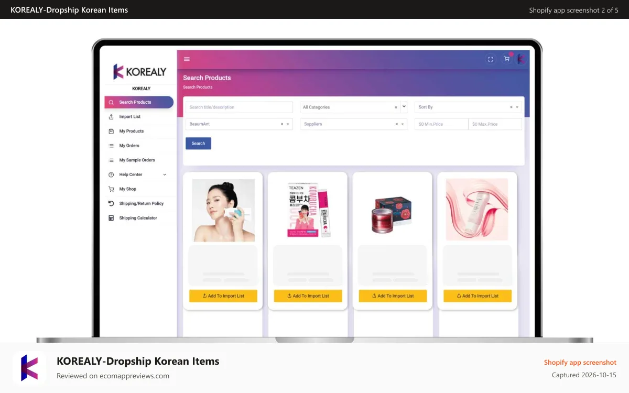
Task: Open the hamburger menu icon
Action: (187, 59)
